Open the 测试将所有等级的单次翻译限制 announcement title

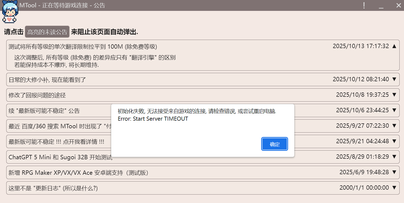click(x=83, y=46)
